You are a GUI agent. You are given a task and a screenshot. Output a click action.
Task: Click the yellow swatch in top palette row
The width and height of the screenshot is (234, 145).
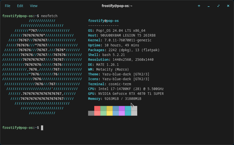click(x=109, y=108)
